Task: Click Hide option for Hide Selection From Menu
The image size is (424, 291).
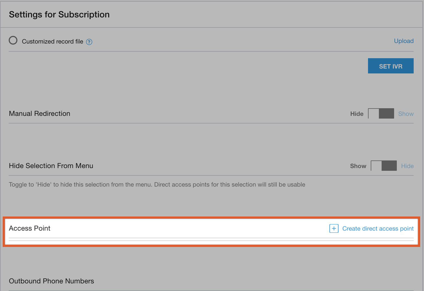Action: coord(407,166)
